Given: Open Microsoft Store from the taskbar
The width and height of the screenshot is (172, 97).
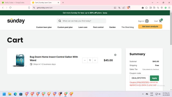Looking at the screenshot, I should pyautogui.click(x=21, y=94).
